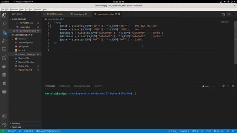
Task: Expand the Timeline section
Action: pos(10,127)
